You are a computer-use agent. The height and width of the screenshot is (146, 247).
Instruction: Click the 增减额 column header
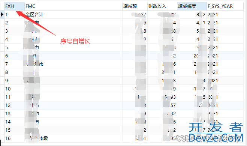point(135,6)
